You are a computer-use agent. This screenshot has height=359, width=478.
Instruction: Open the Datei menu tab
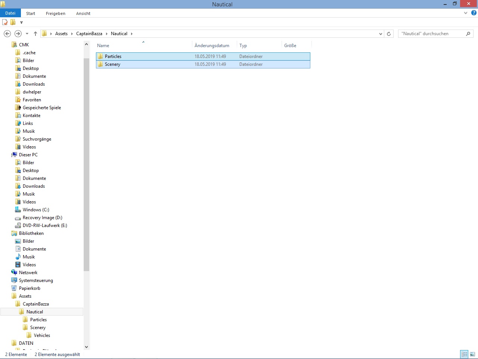10,13
